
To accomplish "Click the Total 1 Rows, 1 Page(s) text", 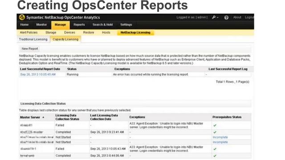I will coord(232,82).
